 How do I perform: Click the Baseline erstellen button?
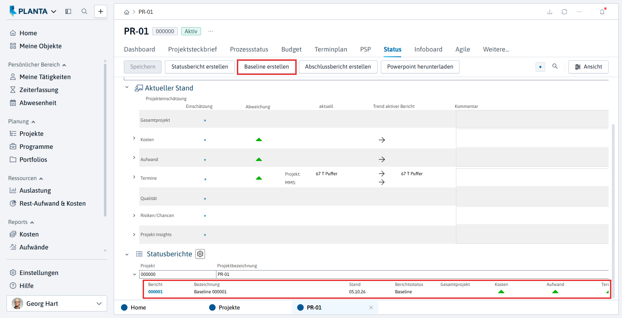pos(267,67)
